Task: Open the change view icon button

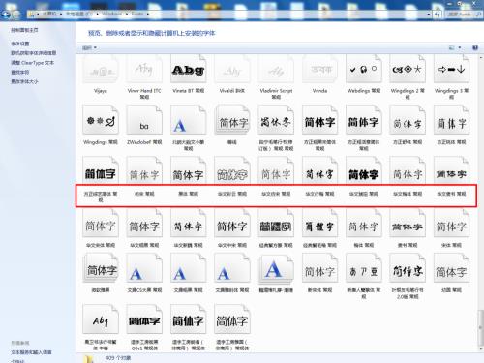Action: [x=452, y=47]
